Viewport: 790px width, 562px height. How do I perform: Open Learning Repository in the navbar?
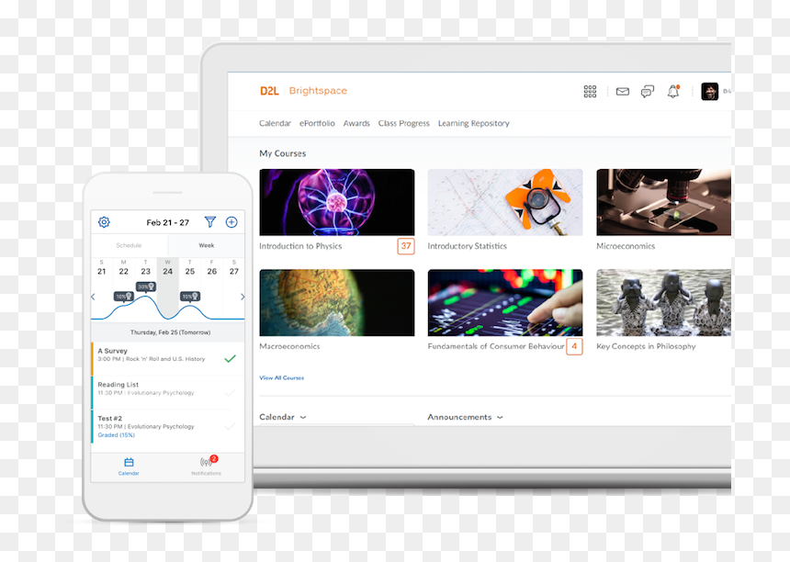click(x=474, y=123)
